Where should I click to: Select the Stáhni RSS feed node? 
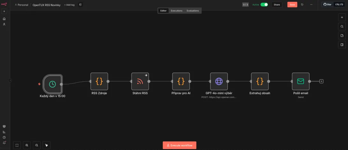click(x=140, y=81)
